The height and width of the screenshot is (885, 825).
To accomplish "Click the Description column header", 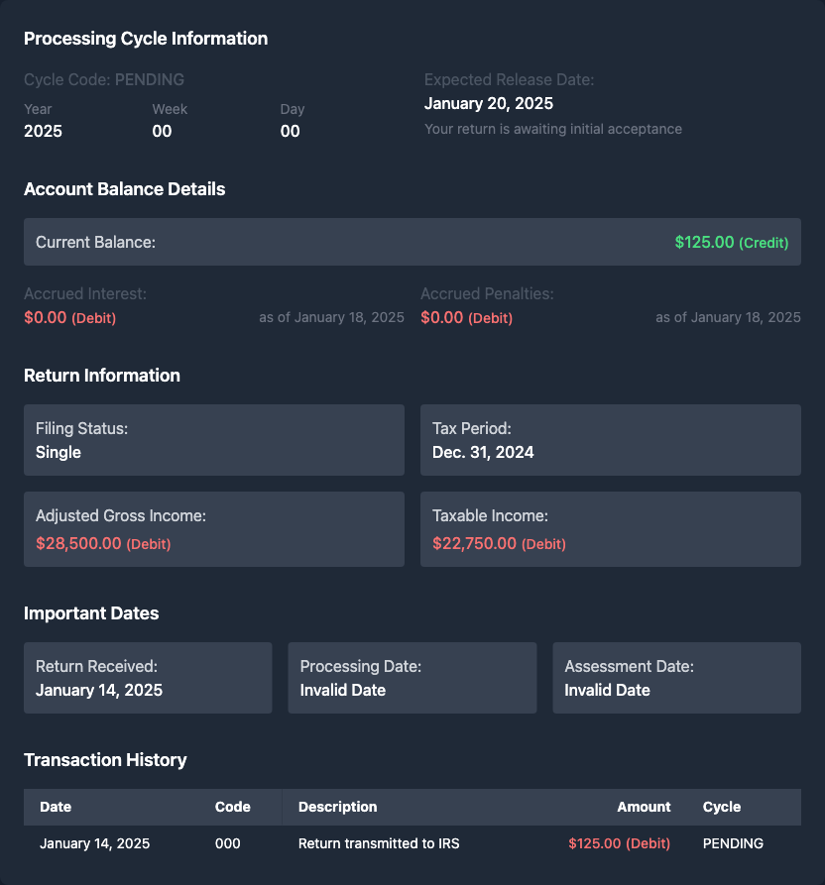I will [x=337, y=807].
